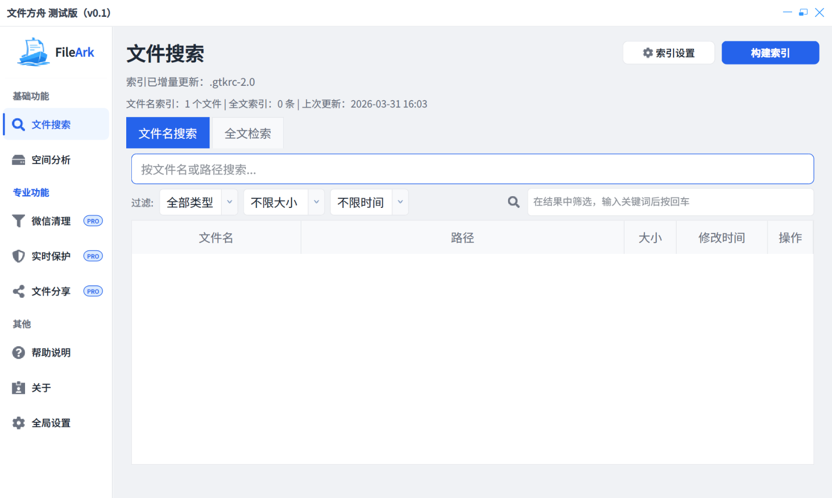Click the 构建索引 button

click(x=770, y=53)
